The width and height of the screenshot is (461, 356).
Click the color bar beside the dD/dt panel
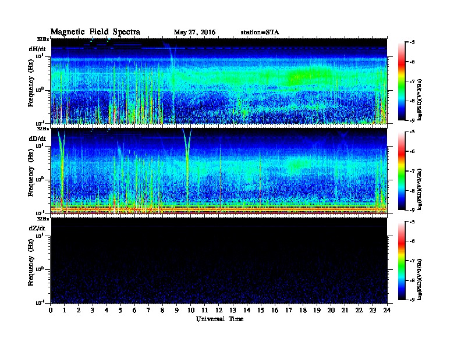402,171
